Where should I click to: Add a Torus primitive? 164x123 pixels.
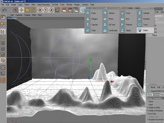click(x=145, y=25)
